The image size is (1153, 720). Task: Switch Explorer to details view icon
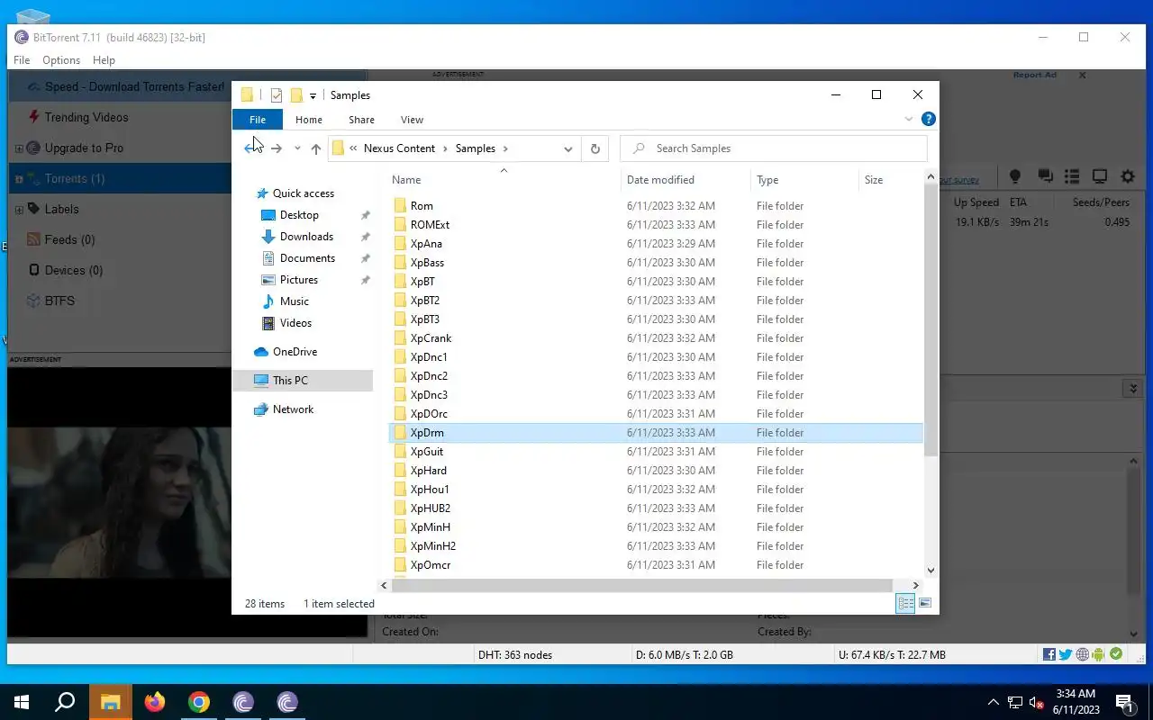pos(905,604)
